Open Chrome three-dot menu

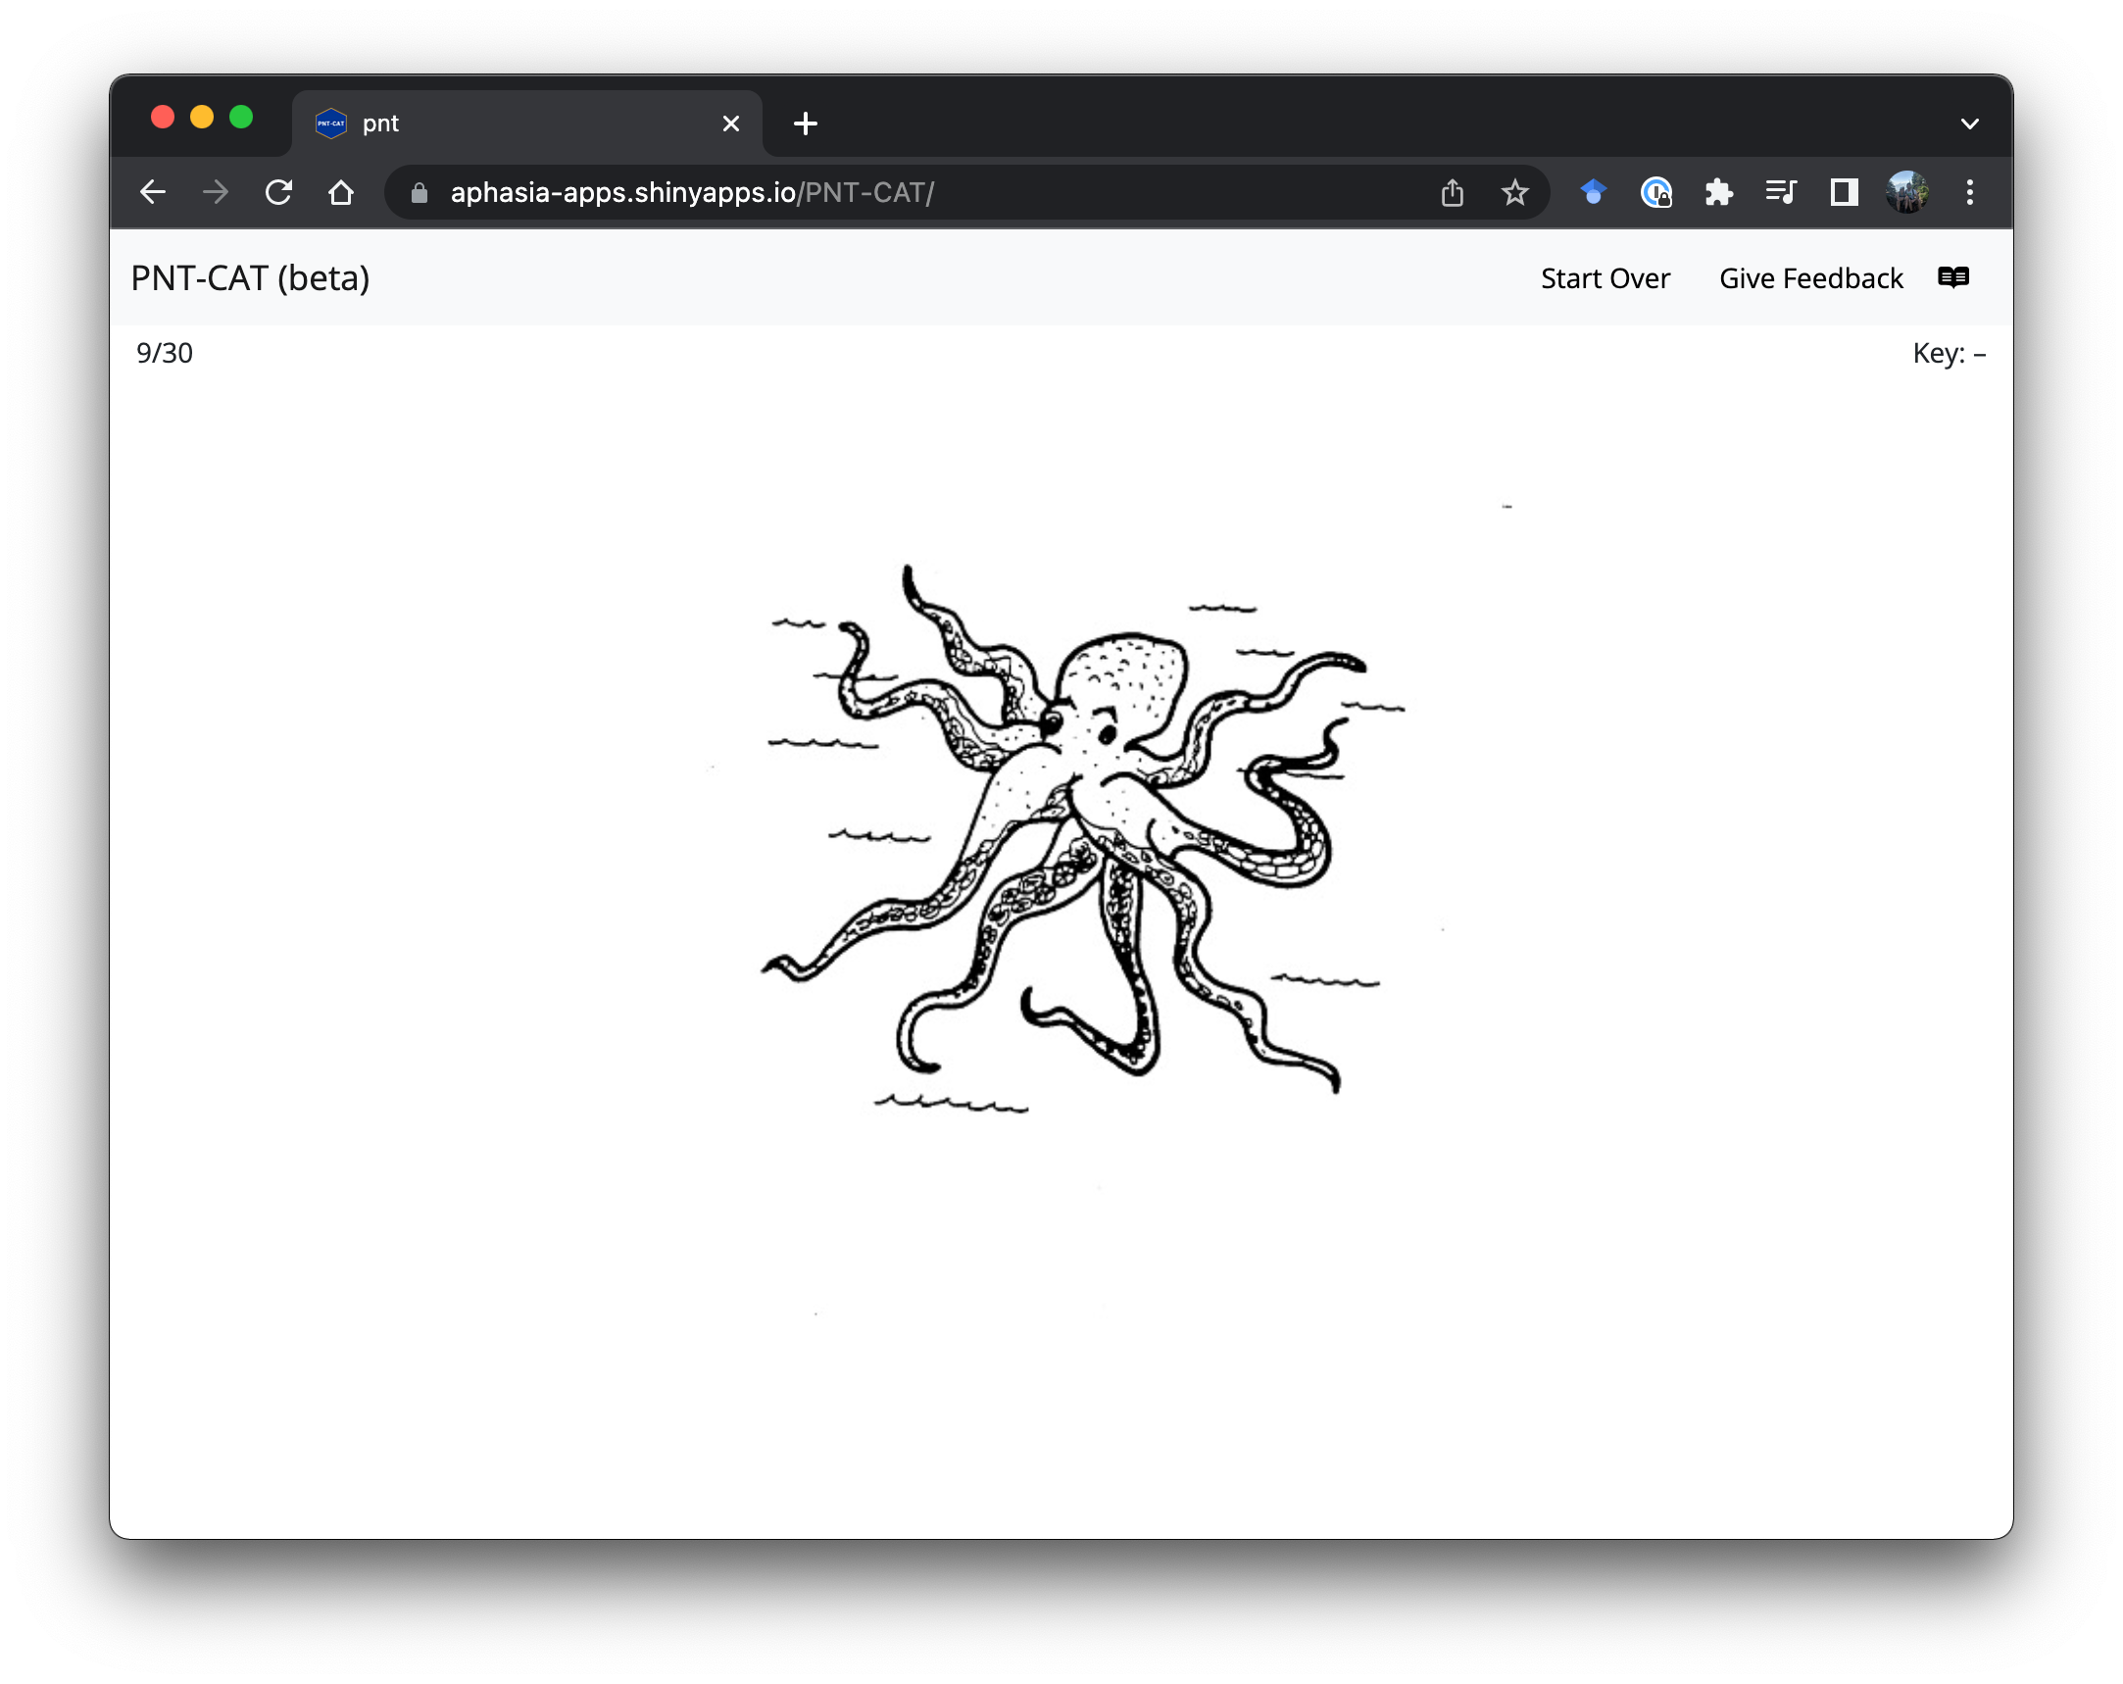[x=1969, y=192]
